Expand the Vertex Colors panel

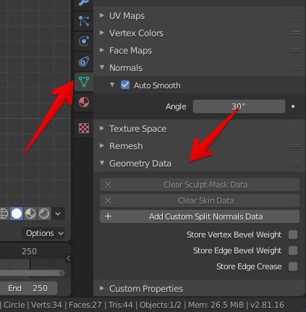(102, 33)
